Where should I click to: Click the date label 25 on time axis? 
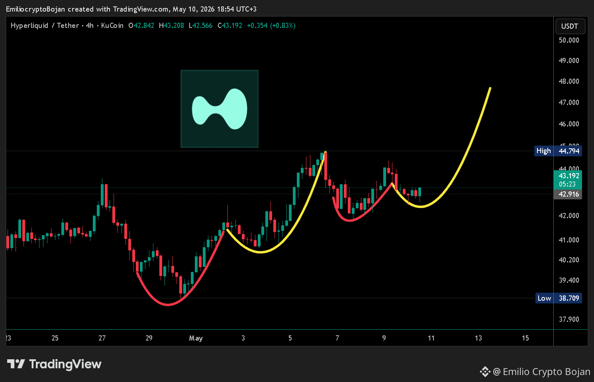[x=55, y=338]
